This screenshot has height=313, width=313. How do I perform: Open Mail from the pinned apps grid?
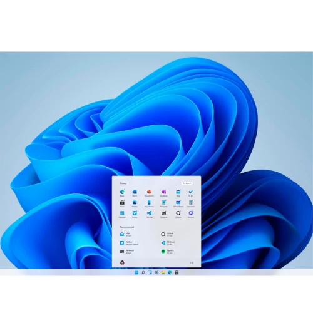[178, 193]
